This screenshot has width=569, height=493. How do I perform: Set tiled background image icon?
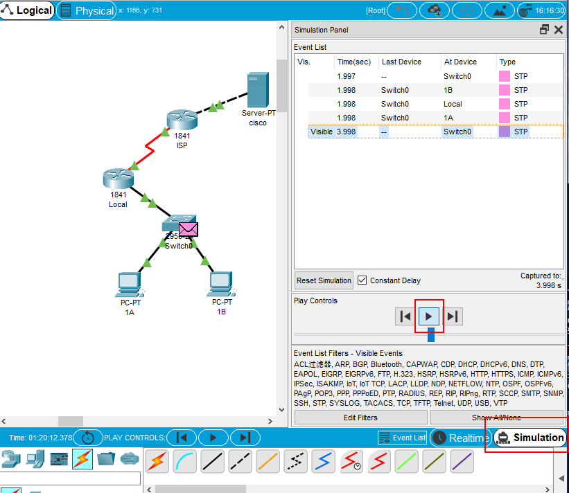tap(499, 10)
